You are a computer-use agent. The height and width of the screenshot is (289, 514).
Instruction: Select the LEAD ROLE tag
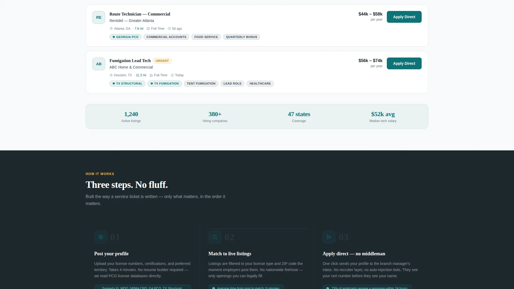[232, 83]
